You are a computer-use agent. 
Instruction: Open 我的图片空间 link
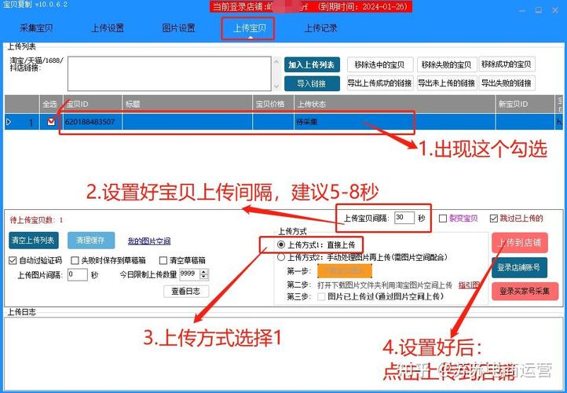point(149,241)
